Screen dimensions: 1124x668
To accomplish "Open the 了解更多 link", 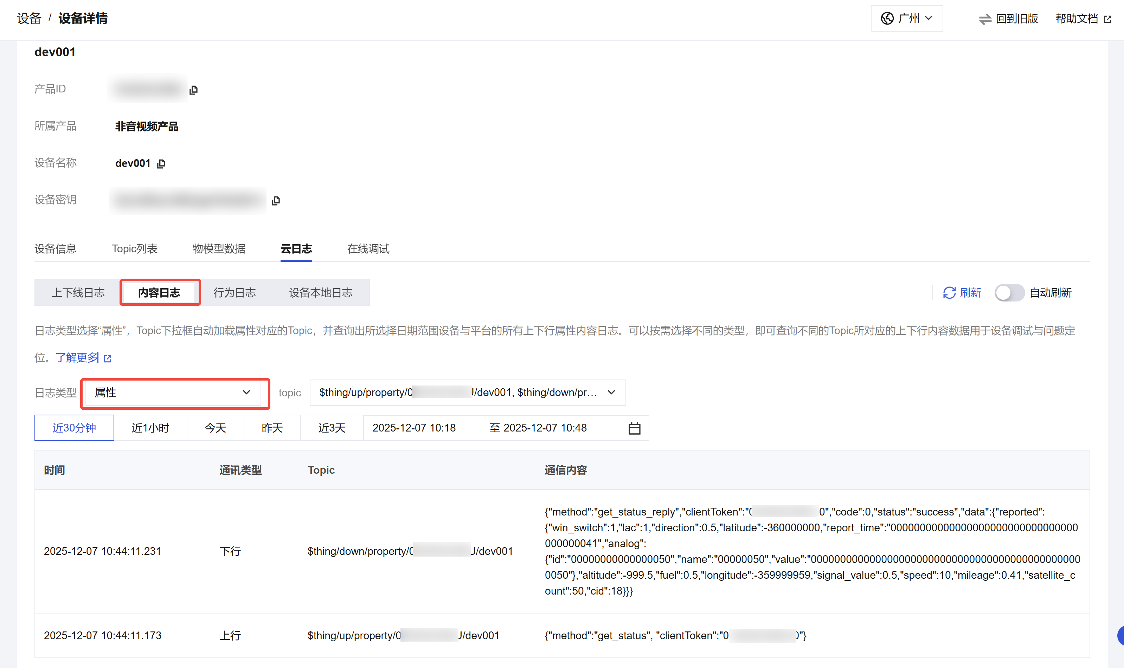I will pos(77,357).
